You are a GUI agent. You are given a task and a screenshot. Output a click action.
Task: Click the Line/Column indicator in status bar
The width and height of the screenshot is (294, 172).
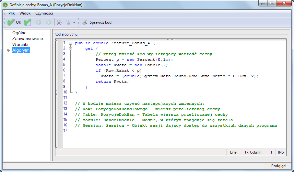(251, 152)
